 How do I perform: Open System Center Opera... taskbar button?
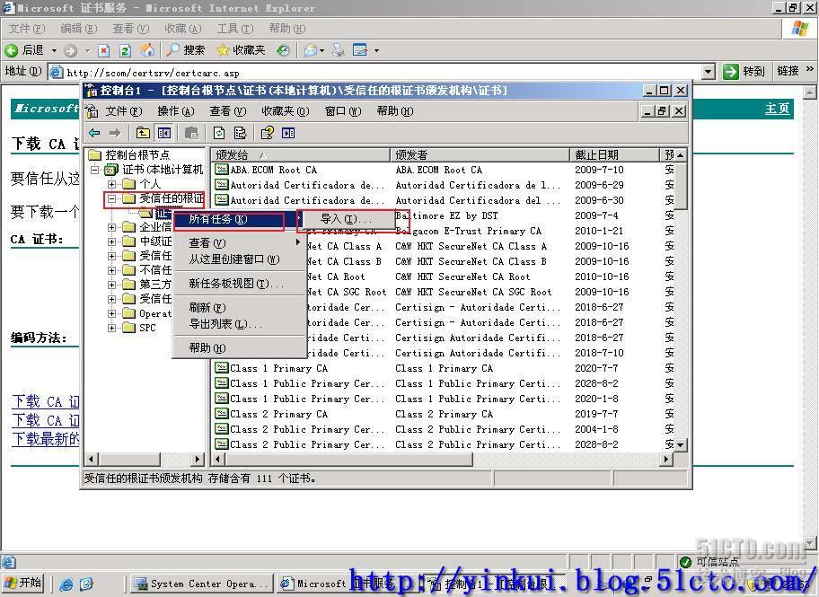(200, 584)
